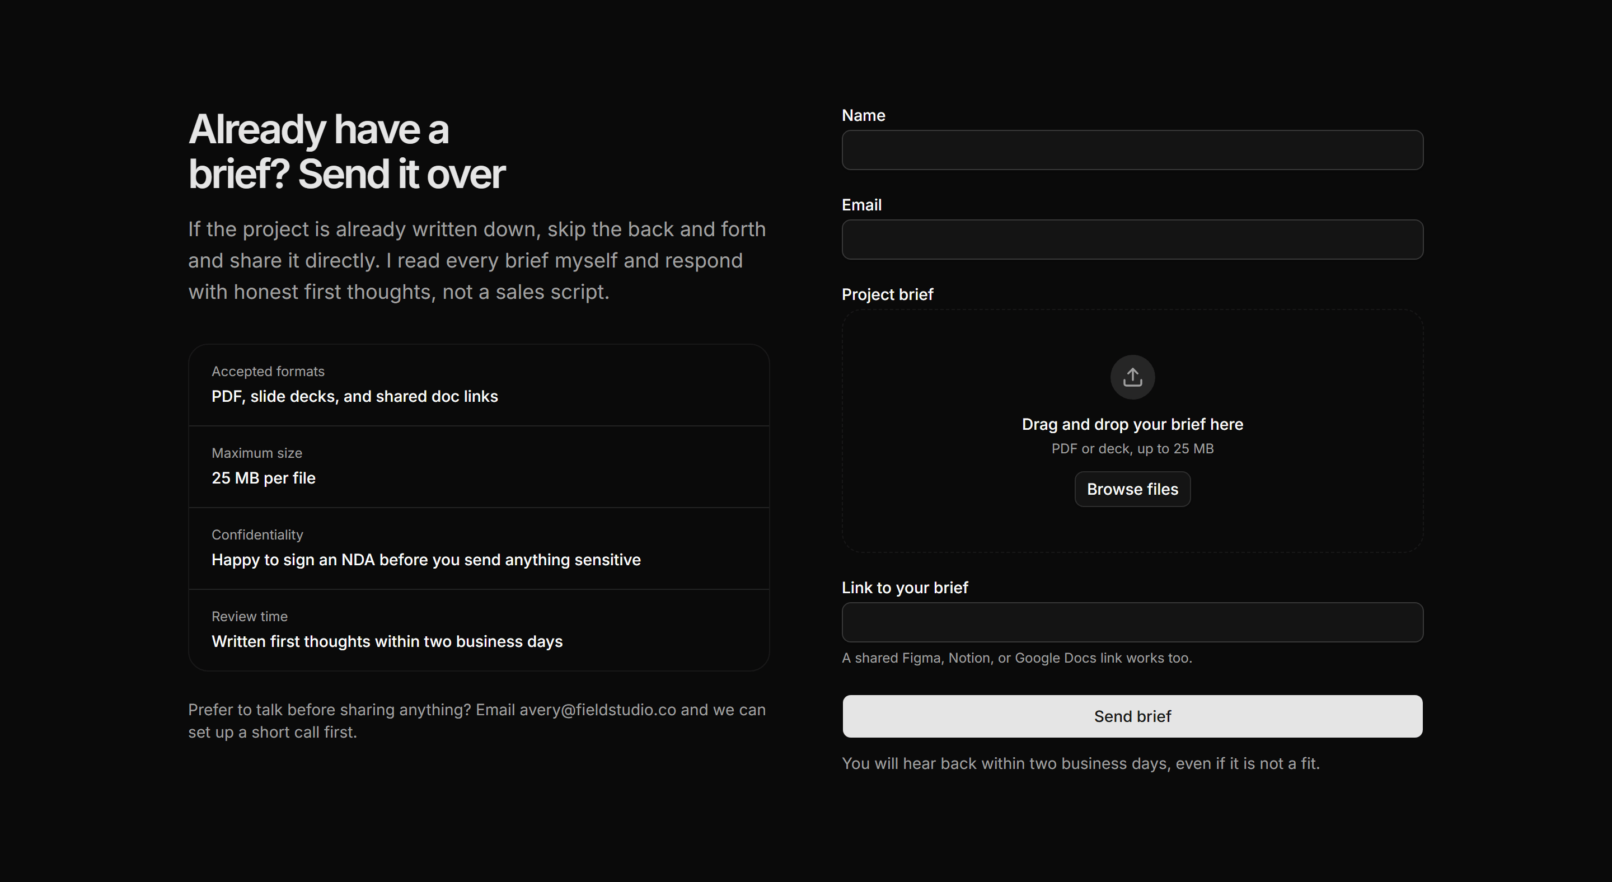Click the Send brief button
This screenshot has height=882, width=1612.
1132,716
